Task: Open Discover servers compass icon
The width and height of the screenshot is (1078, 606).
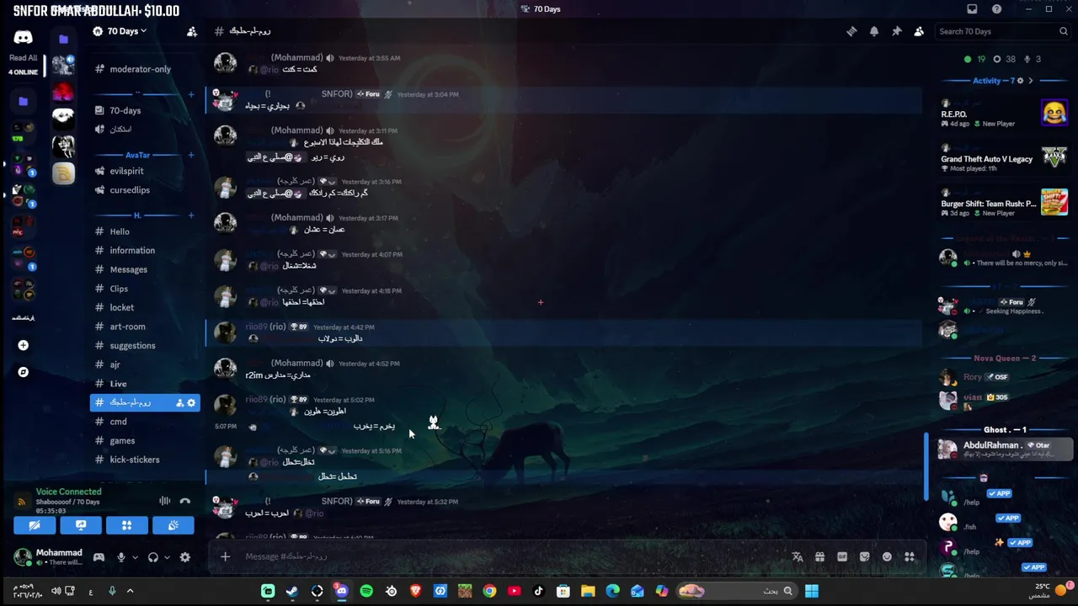Action: tap(23, 372)
